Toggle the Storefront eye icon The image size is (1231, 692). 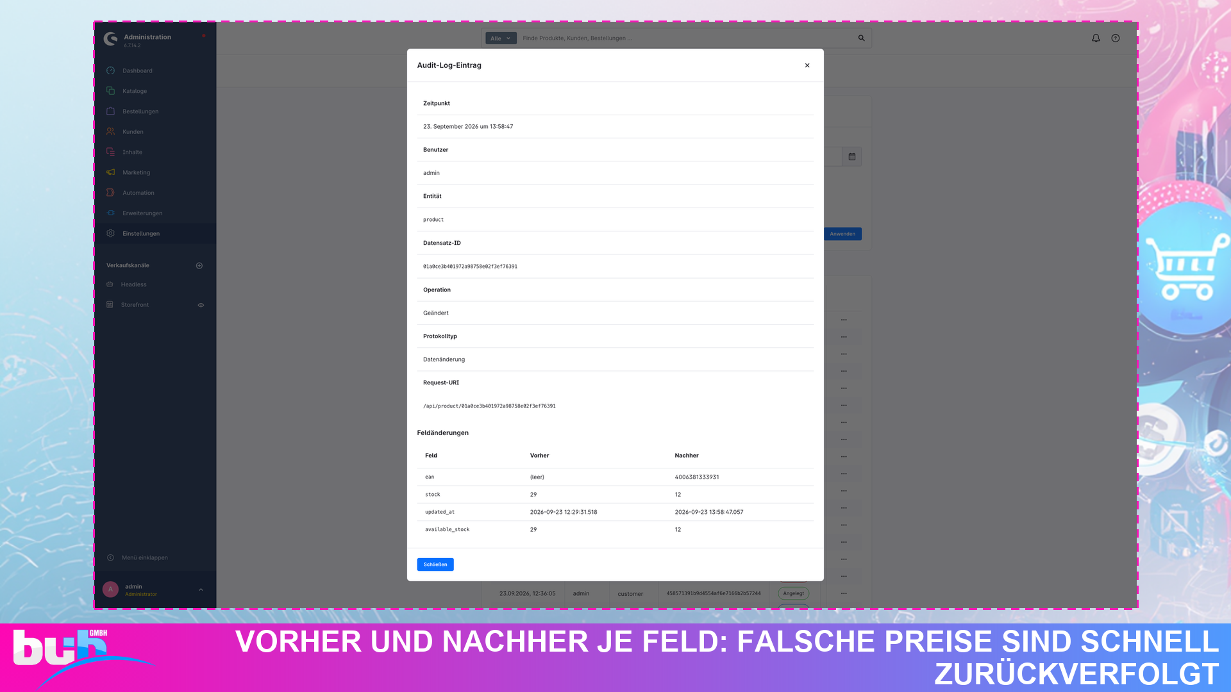pos(201,305)
